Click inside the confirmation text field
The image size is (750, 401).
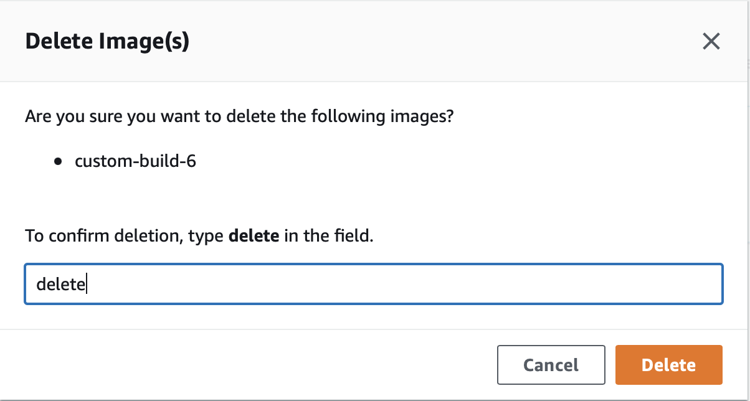pos(374,283)
